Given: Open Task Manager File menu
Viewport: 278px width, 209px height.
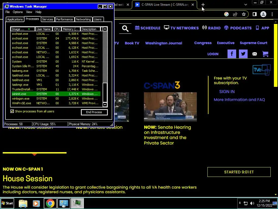Looking at the screenshot, I should pyautogui.click(x=7, y=12).
